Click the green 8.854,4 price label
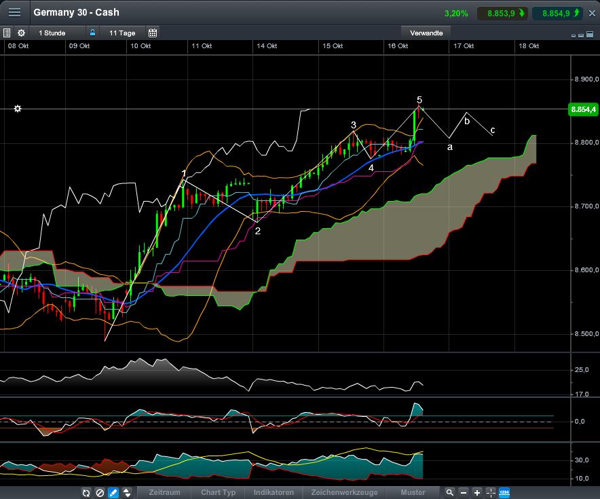The width and height of the screenshot is (600, 499). [x=583, y=109]
